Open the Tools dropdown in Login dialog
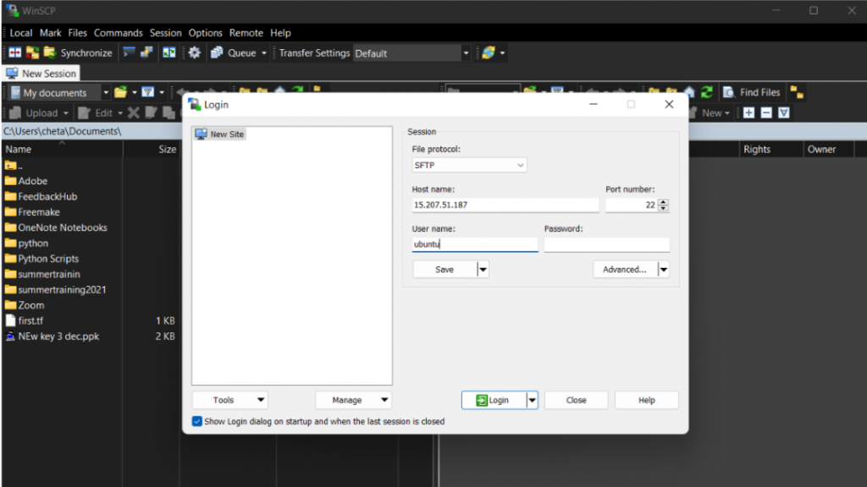 pos(230,400)
